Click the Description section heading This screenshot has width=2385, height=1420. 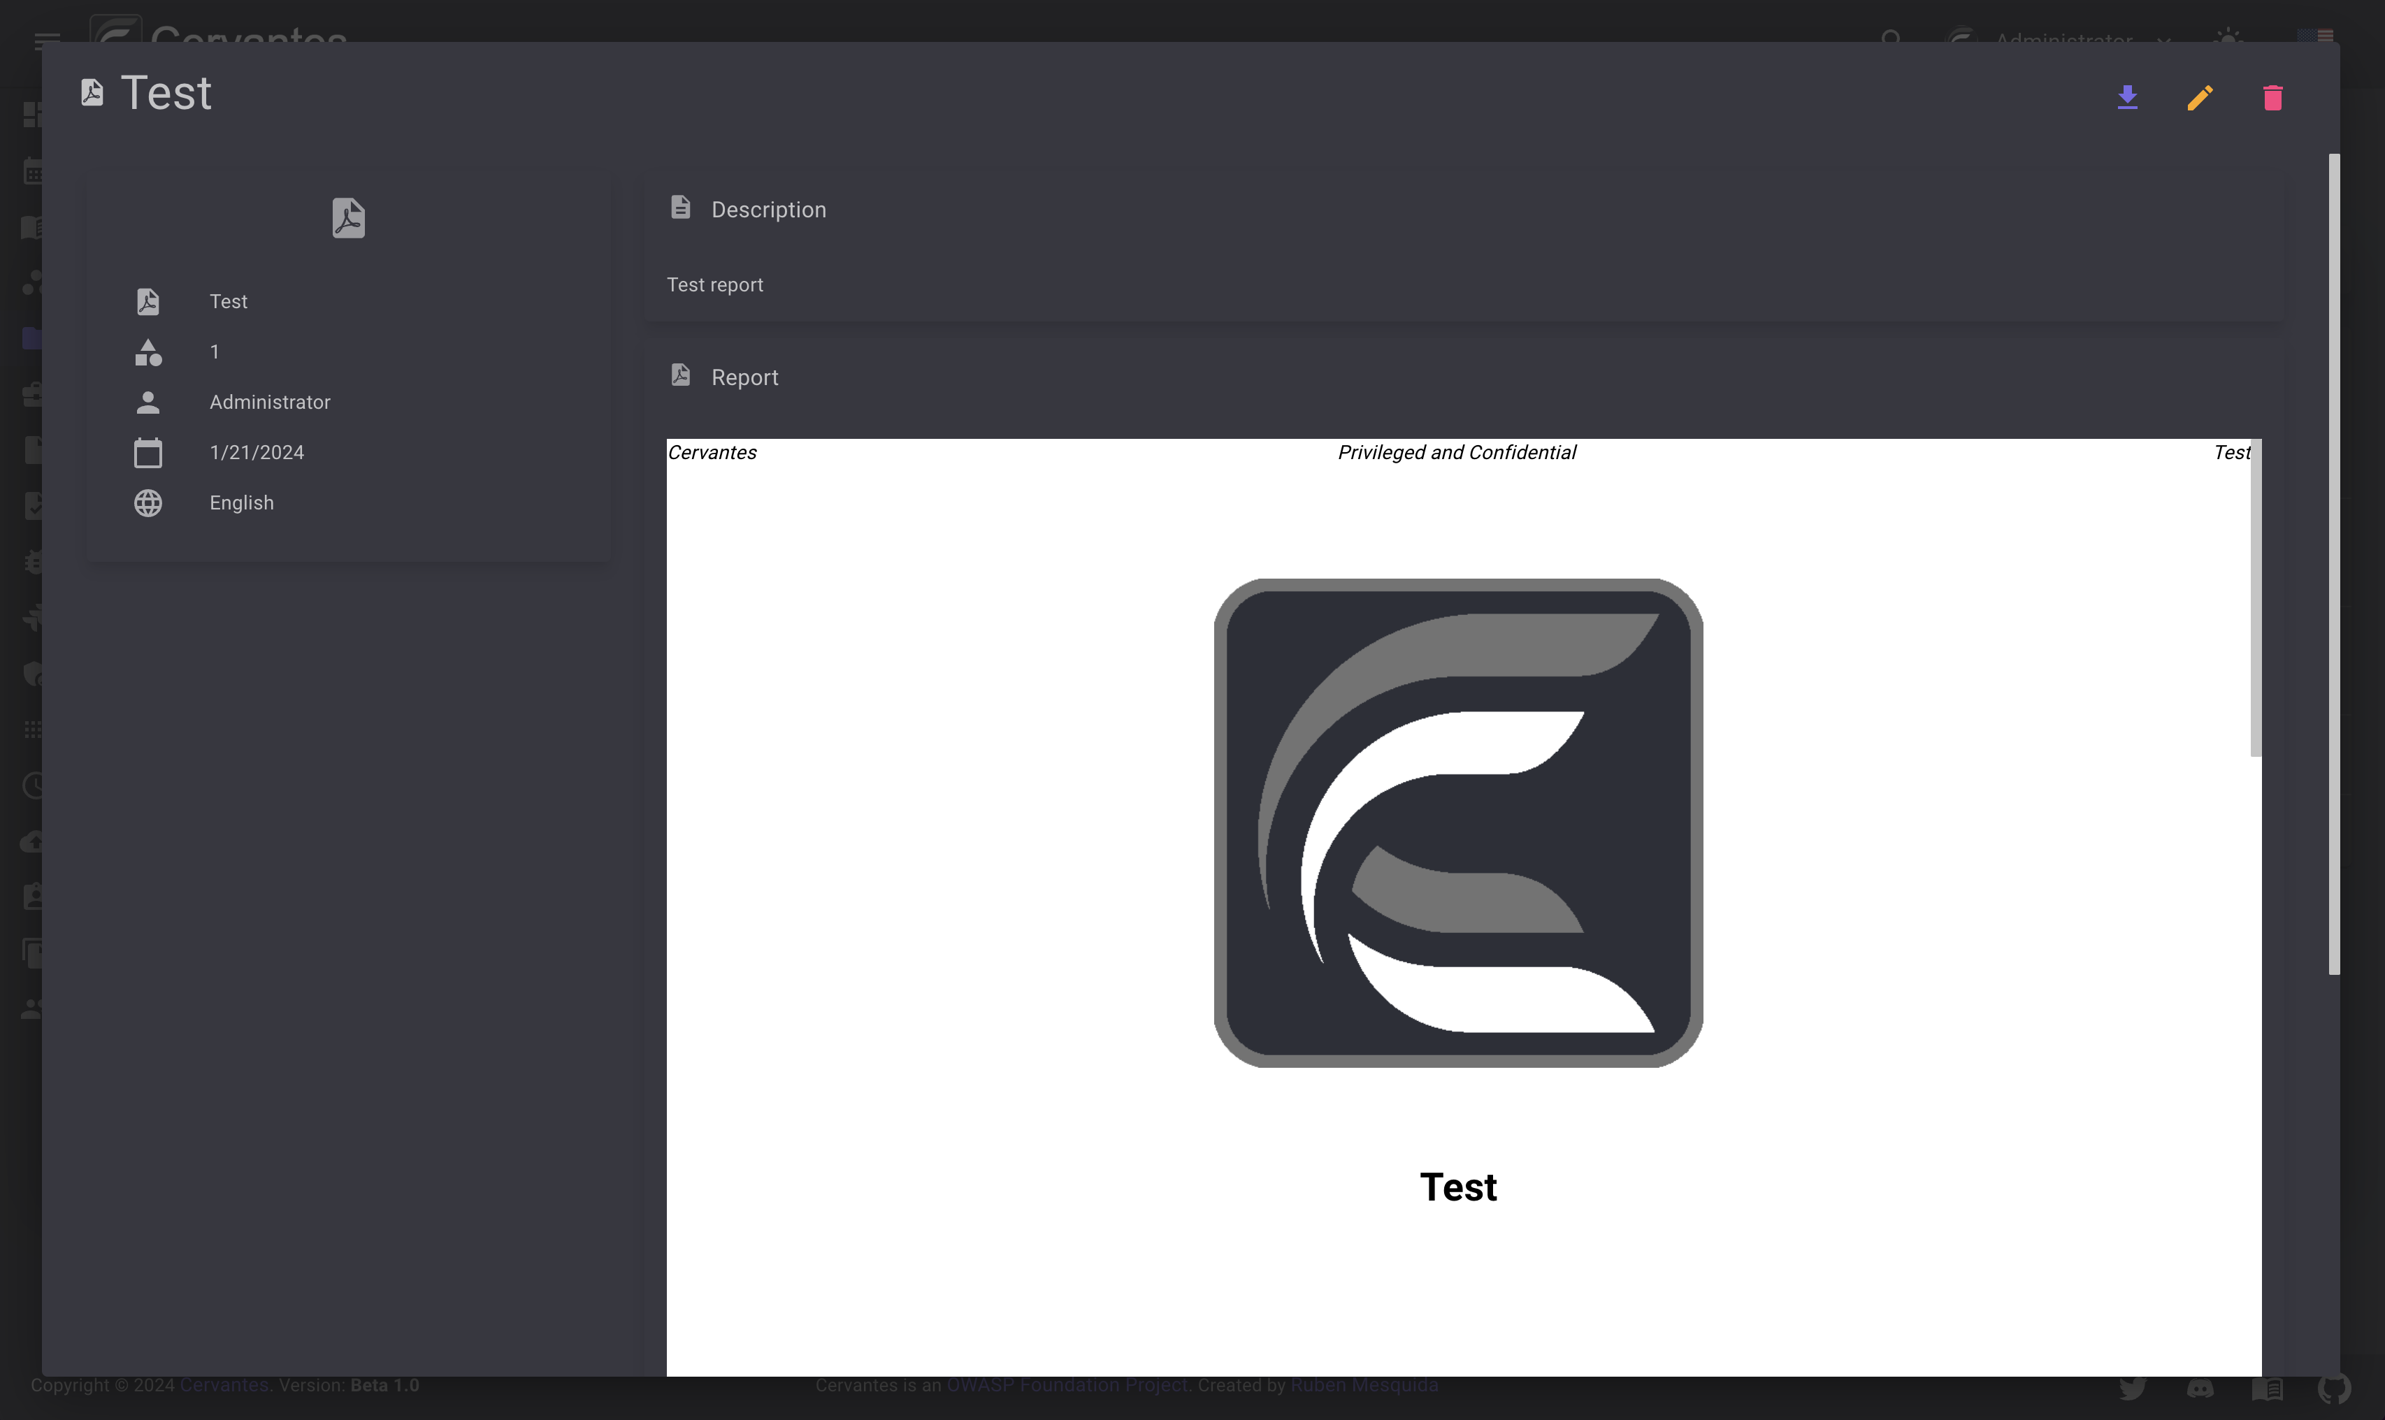[x=768, y=210]
